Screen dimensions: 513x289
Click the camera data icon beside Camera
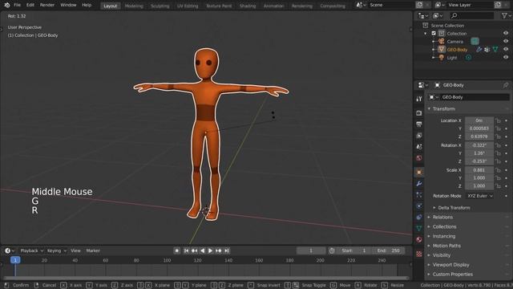(x=475, y=41)
